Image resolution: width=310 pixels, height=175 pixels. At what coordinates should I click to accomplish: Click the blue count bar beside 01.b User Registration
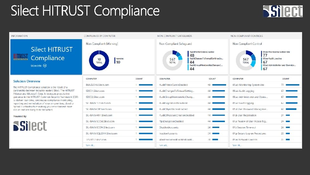288,115
